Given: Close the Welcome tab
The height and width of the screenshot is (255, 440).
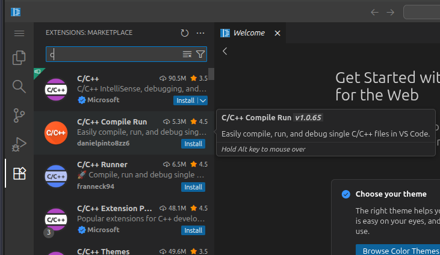Looking at the screenshot, I should [277, 33].
